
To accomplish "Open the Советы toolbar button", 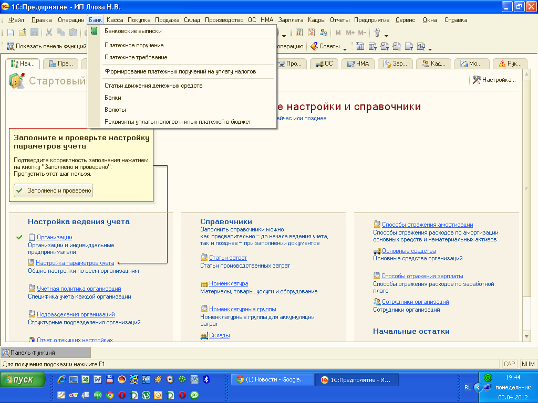I will [325, 46].
